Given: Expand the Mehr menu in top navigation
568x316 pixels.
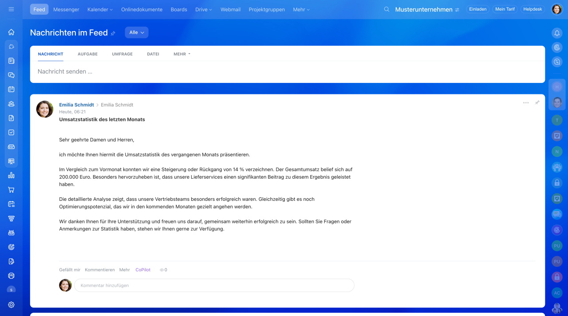Looking at the screenshot, I should click(x=301, y=9).
